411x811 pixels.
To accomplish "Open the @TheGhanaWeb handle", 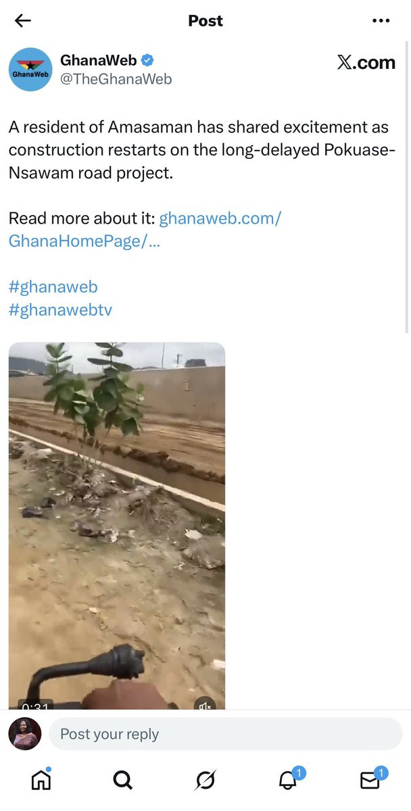I will (116, 80).
